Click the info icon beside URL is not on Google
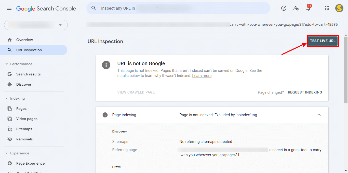Screen dimensions: 348x173 (x=106, y=65)
